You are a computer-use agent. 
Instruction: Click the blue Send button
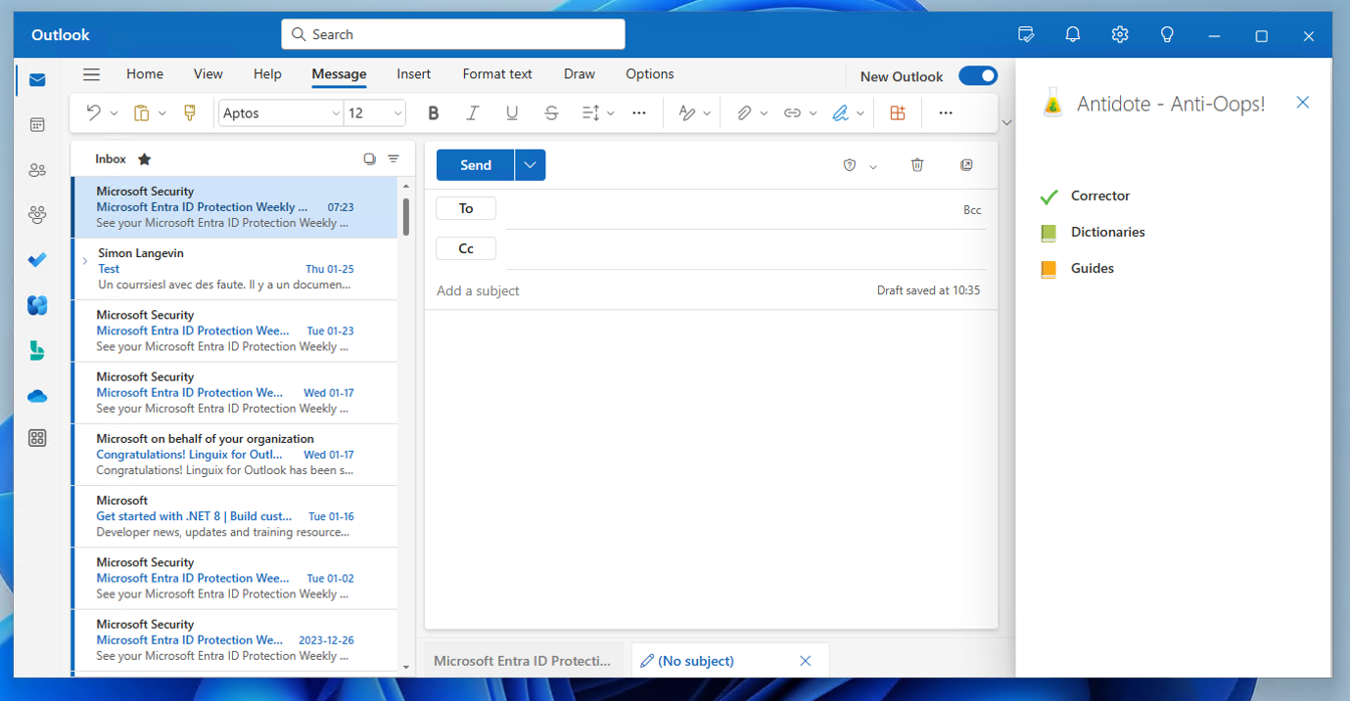coord(476,165)
